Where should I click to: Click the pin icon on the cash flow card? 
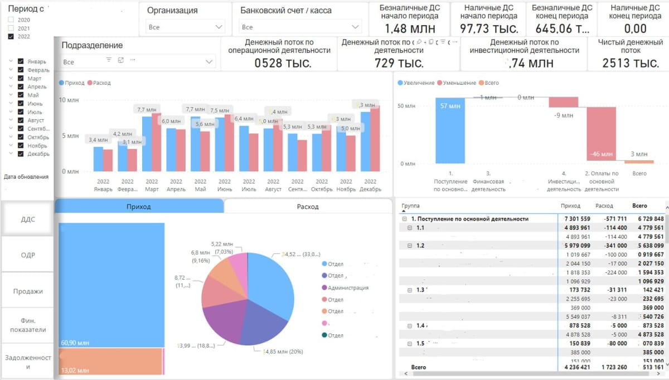click(418, 42)
